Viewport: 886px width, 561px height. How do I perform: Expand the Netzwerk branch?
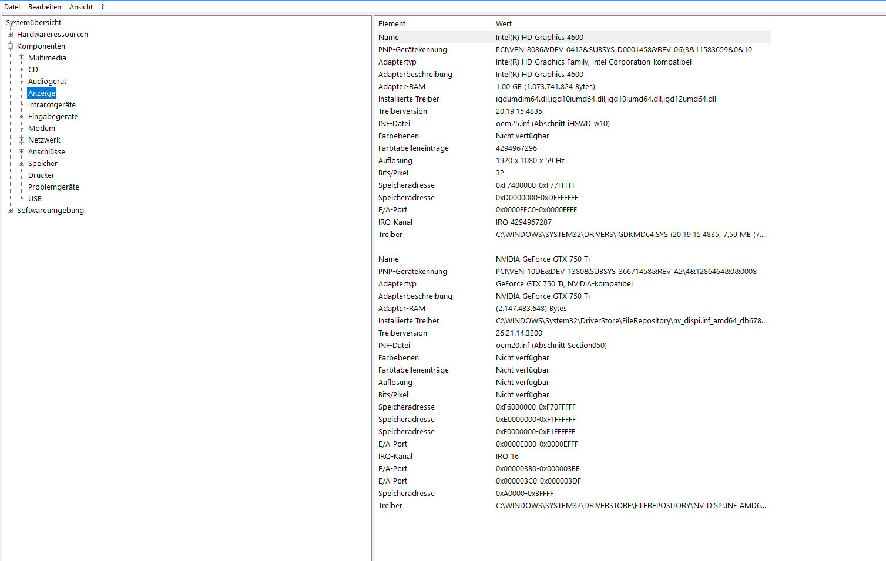point(21,140)
